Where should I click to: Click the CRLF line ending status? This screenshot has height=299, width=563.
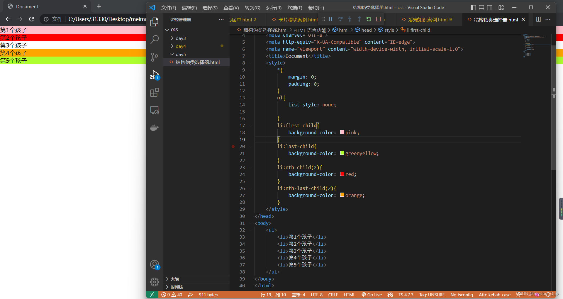click(x=333, y=295)
